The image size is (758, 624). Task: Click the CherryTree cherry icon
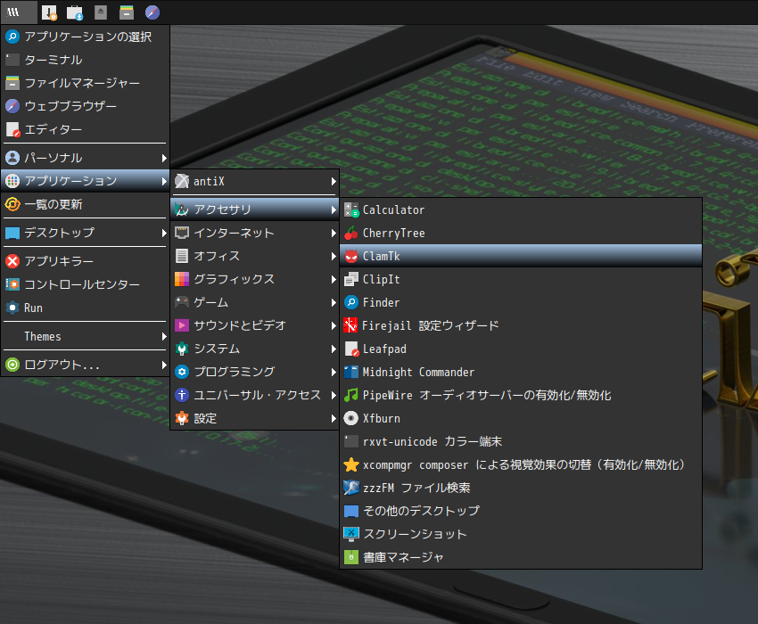[351, 234]
